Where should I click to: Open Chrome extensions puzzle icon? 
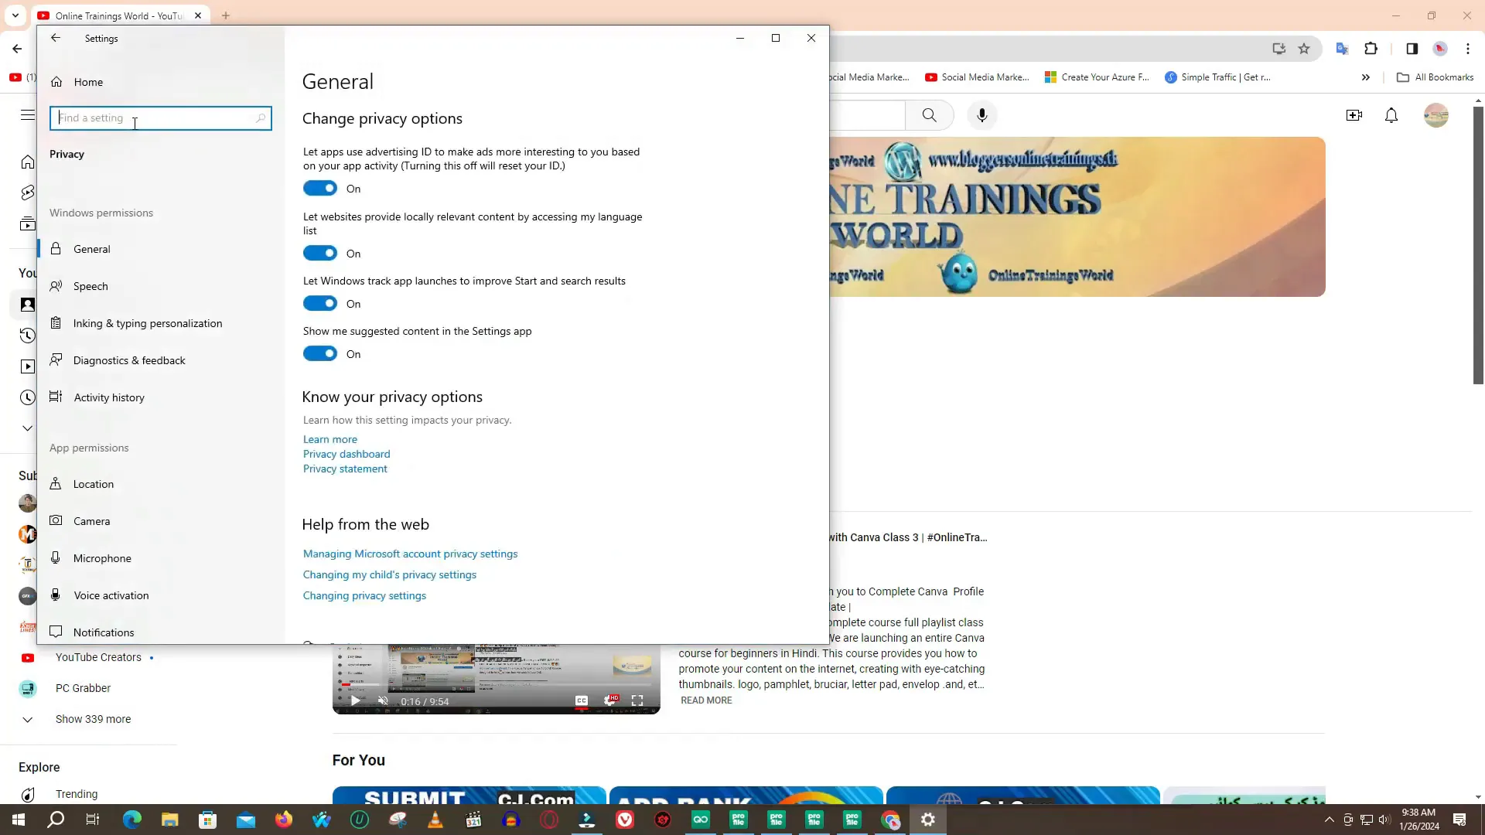(x=1371, y=49)
